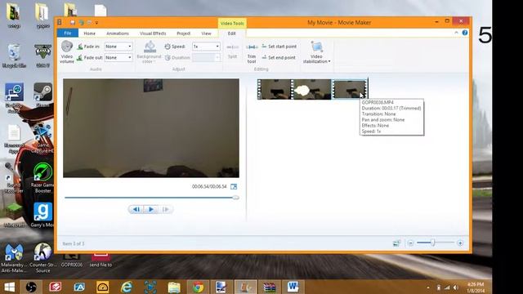Click the Split tool
523x294 pixels.
click(x=232, y=51)
